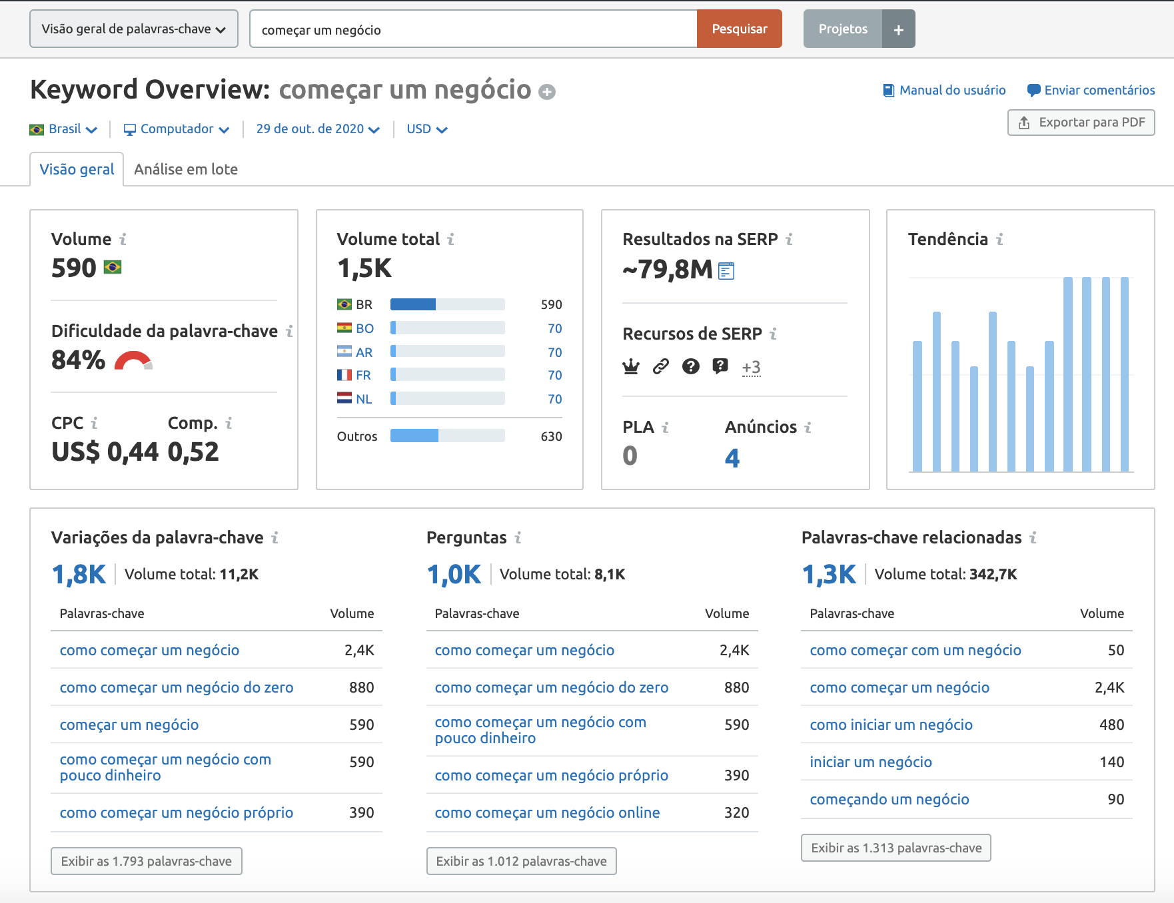Click the keyword search input field
Image resolution: width=1174 pixels, height=903 pixels.
473,29
